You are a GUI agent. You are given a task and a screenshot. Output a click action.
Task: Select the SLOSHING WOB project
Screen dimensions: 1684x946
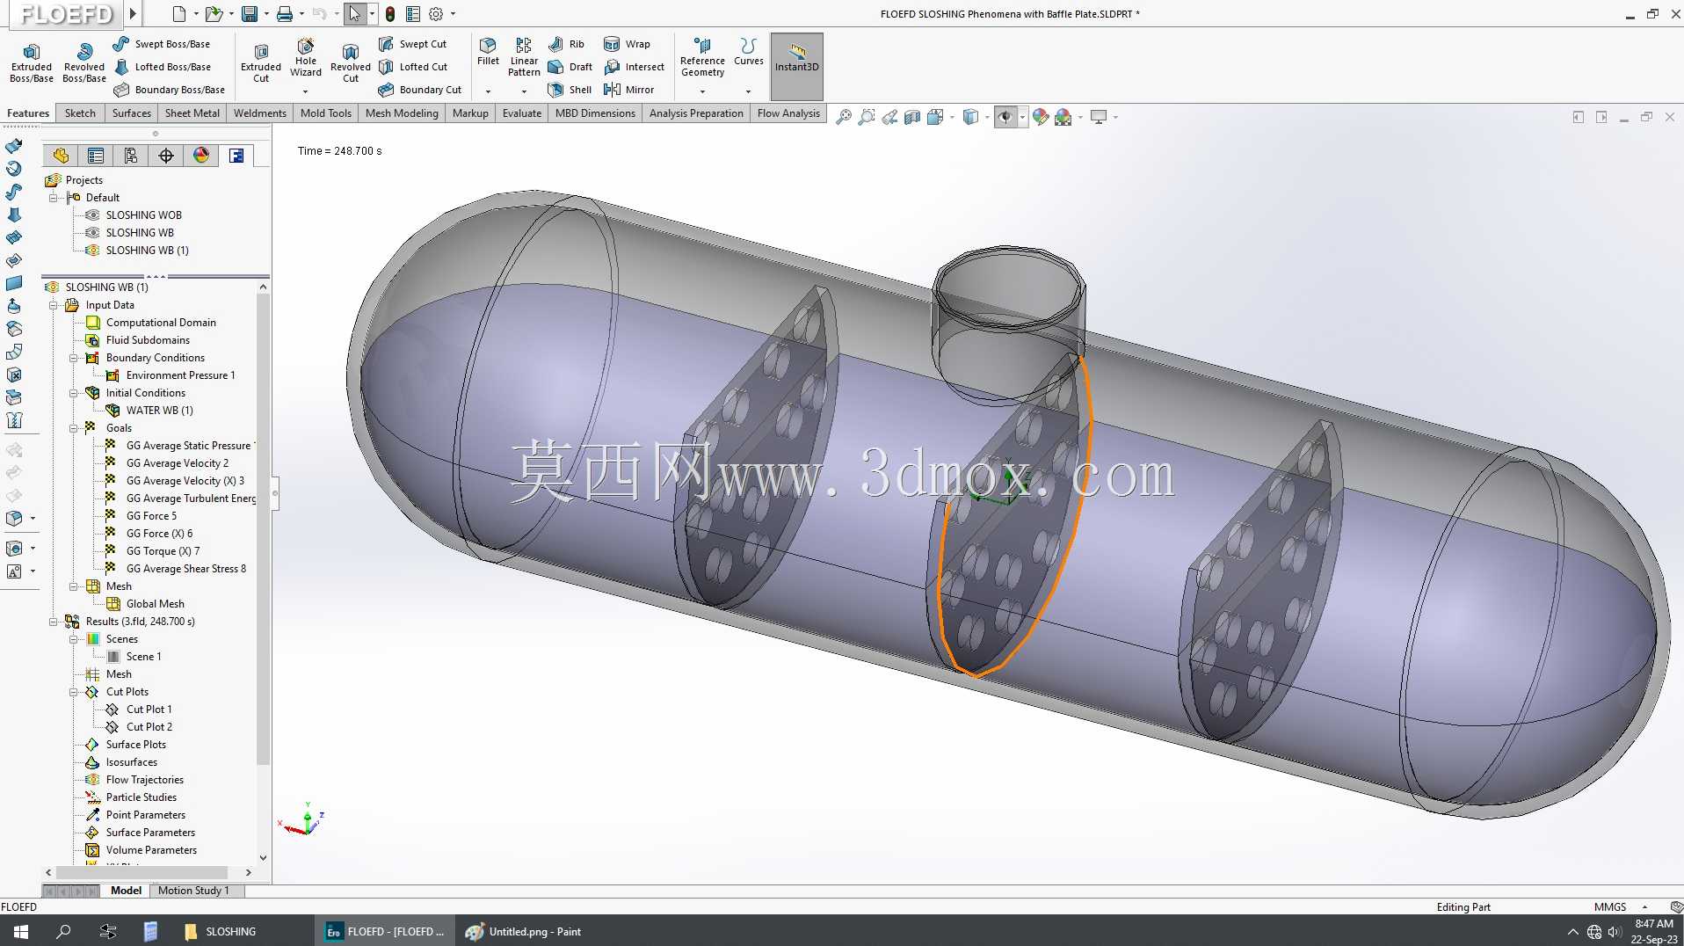[143, 215]
